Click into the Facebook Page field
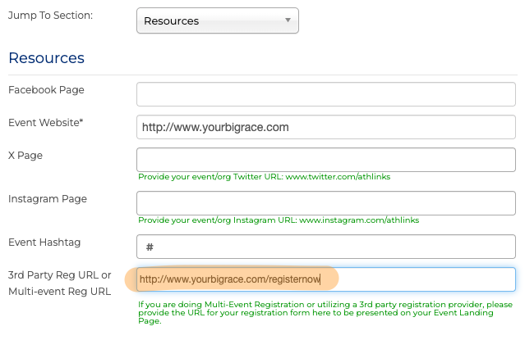This screenshot has width=525, height=340. click(x=325, y=94)
